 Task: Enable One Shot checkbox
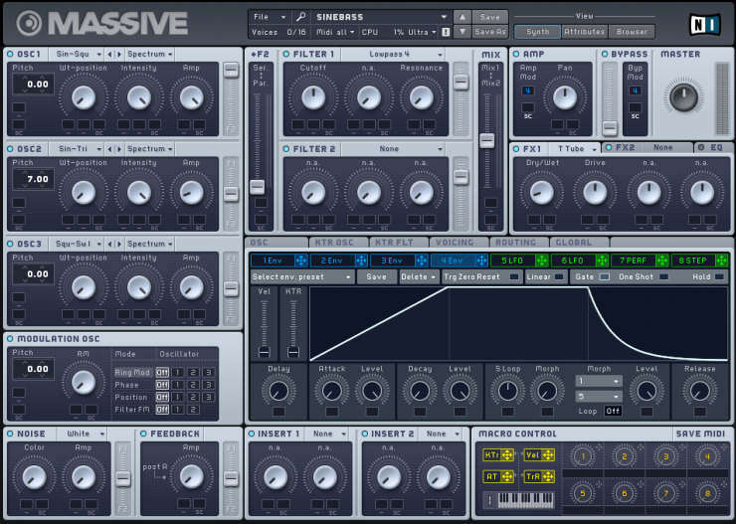[x=663, y=276]
